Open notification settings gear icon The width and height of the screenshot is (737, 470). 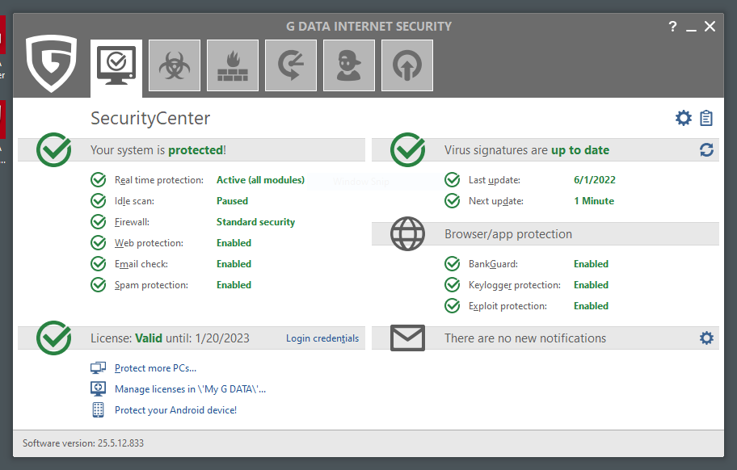click(706, 338)
